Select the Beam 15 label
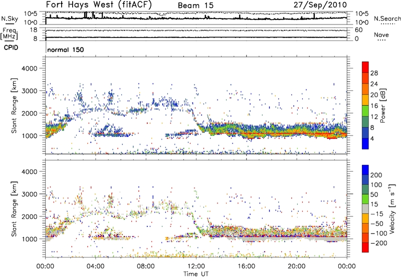 point(195,5)
